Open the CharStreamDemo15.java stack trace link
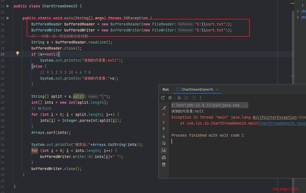This screenshot has height=193, width=306. [282, 123]
